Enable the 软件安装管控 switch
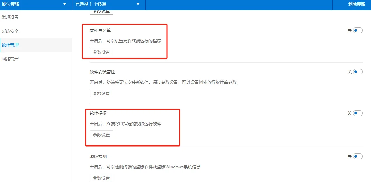 point(357,72)
